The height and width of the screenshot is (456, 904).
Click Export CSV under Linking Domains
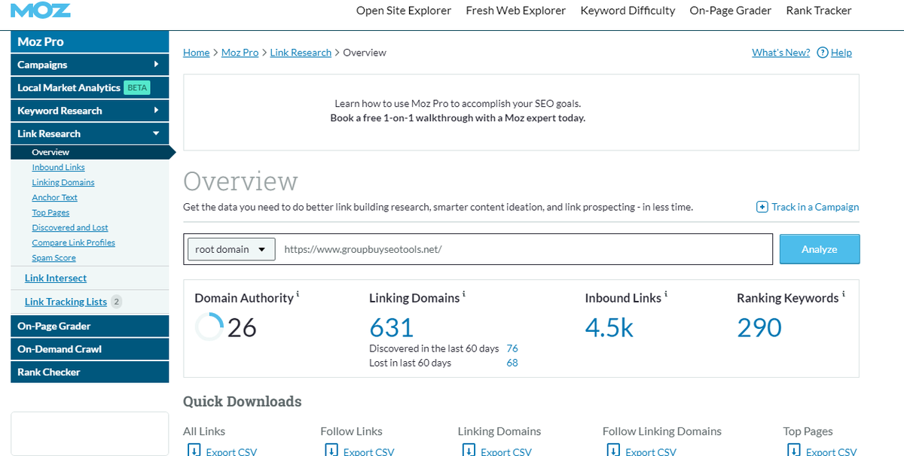coord(505,451)
